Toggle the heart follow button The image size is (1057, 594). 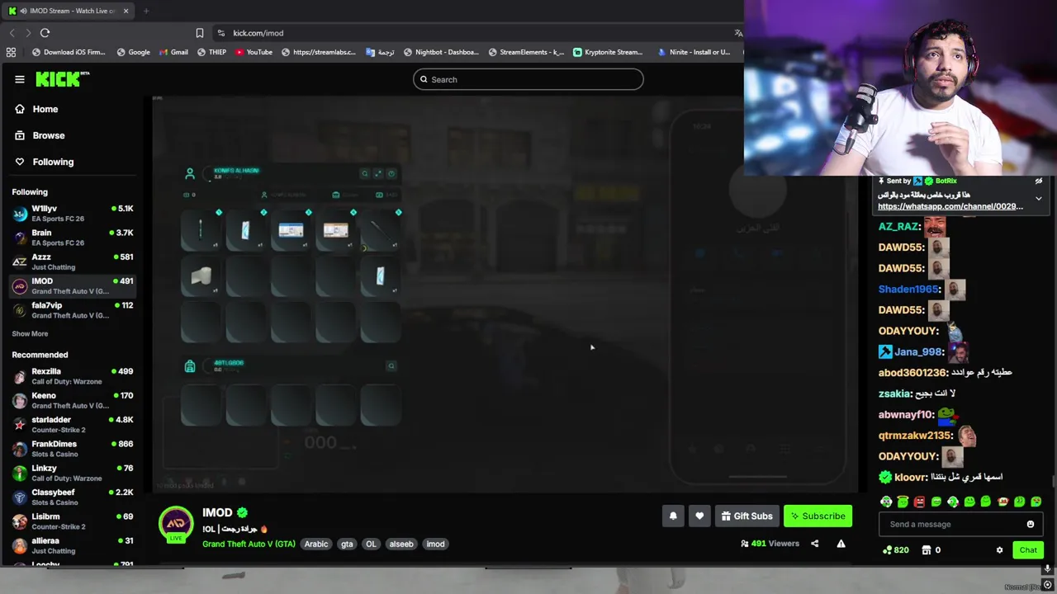[x=699, y=516]
